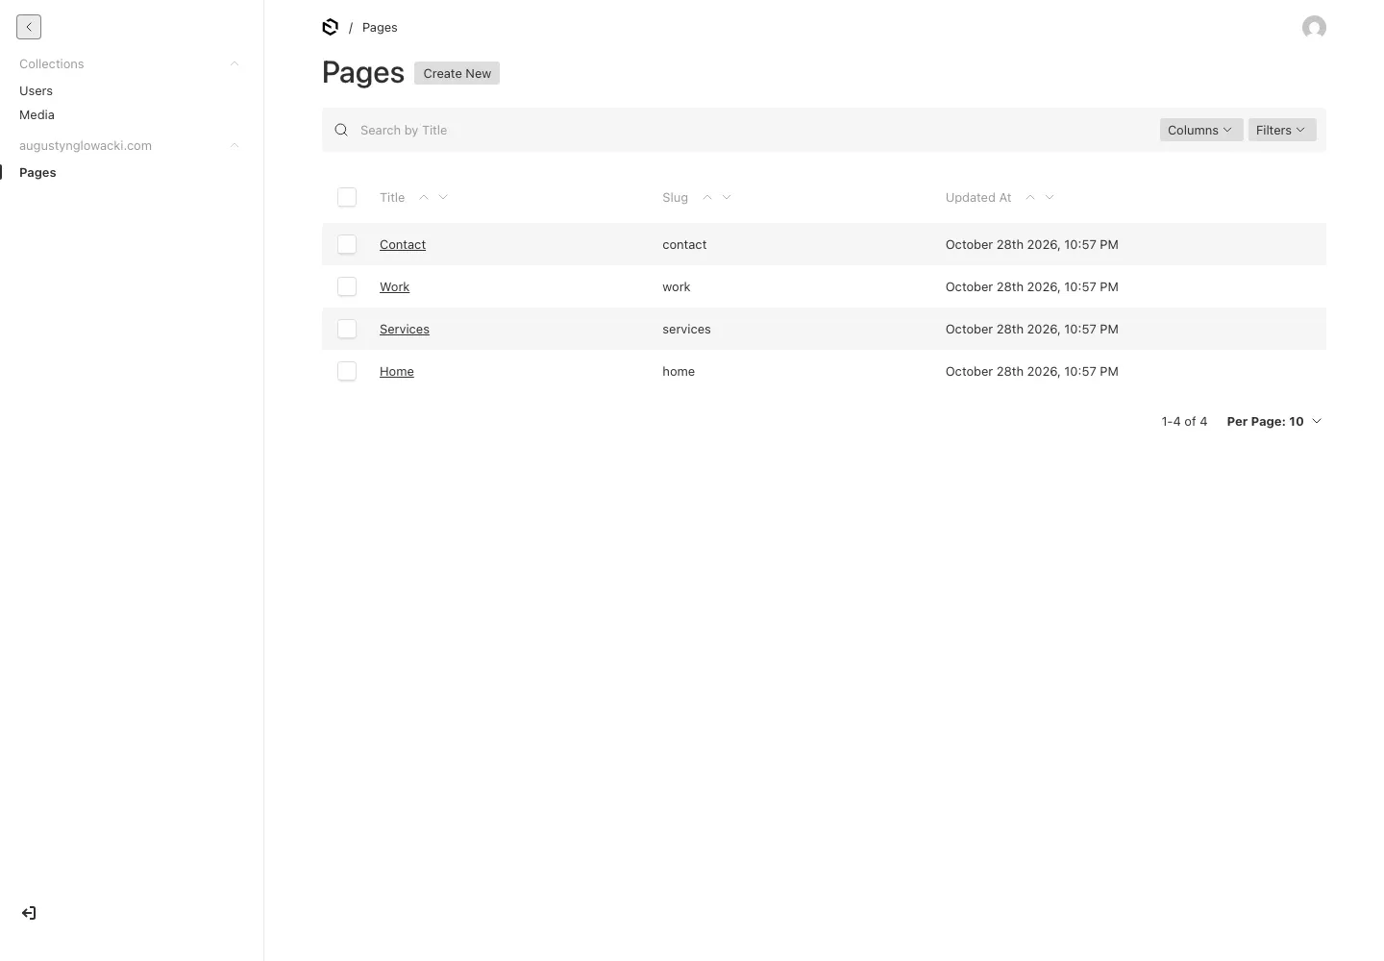
Task: Click Pages in the breadcrumb
Action: click(x=380, y=27)
